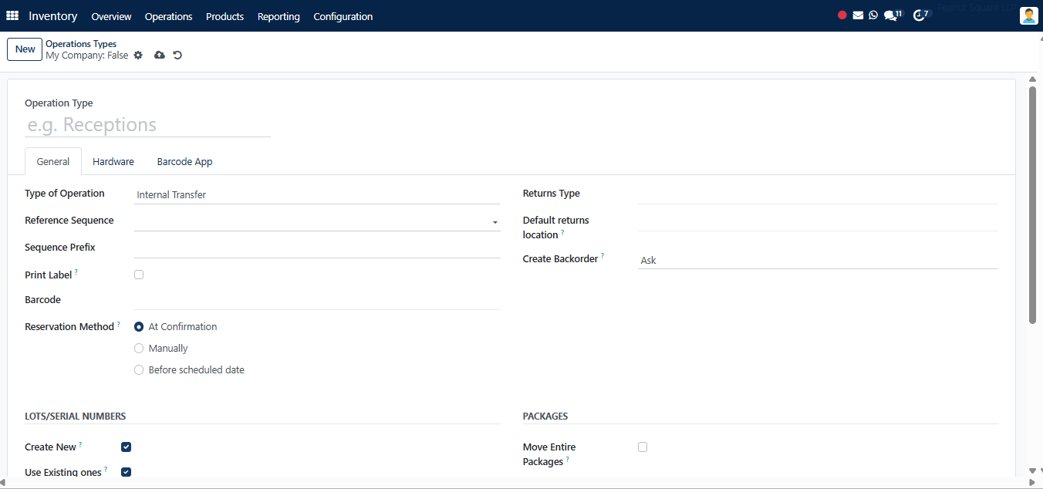Open the activities clock icon showing 7
The height and width of the screenshot is (489, 1043).
click(921, 15)
